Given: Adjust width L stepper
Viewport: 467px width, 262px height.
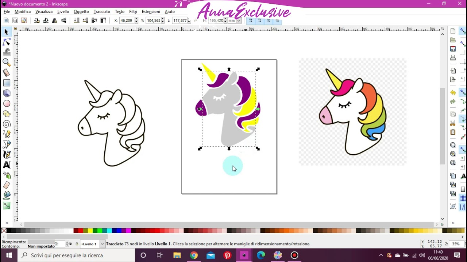Looking at the screenshot, I should click(x=189, y=20).
